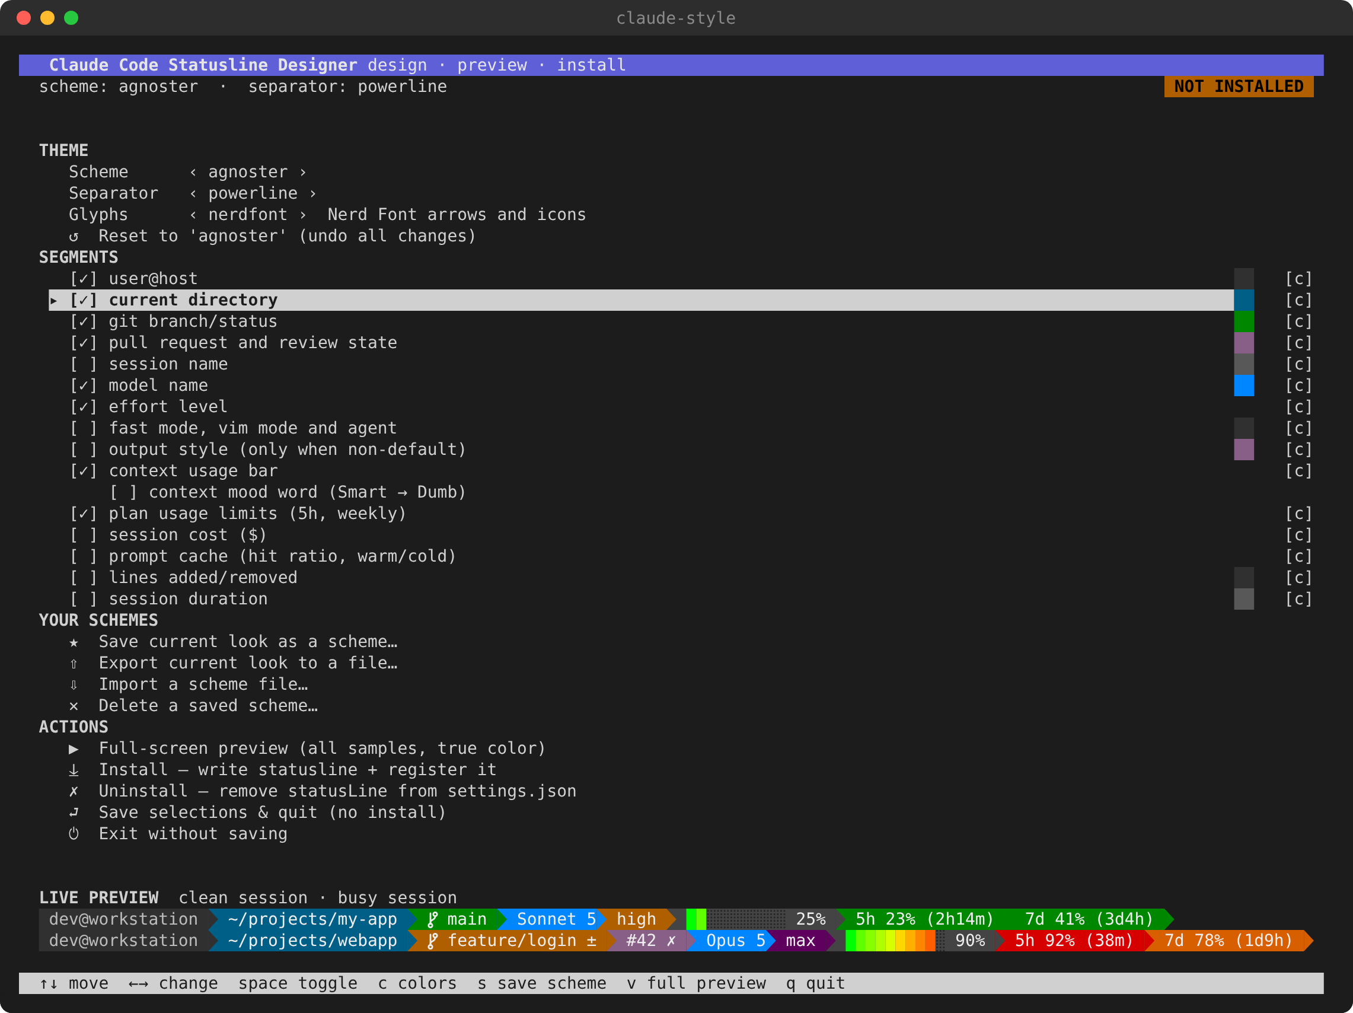Image resolution: width=1353 pixels, height=1013 pixels.
Task: Click the right chevron after 'nerdfont'
Action: [303, 215]
